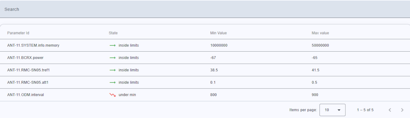Click the Min Value column header

219,33
